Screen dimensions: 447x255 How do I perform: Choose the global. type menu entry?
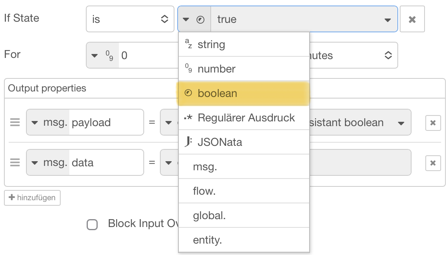click(209, 216)
